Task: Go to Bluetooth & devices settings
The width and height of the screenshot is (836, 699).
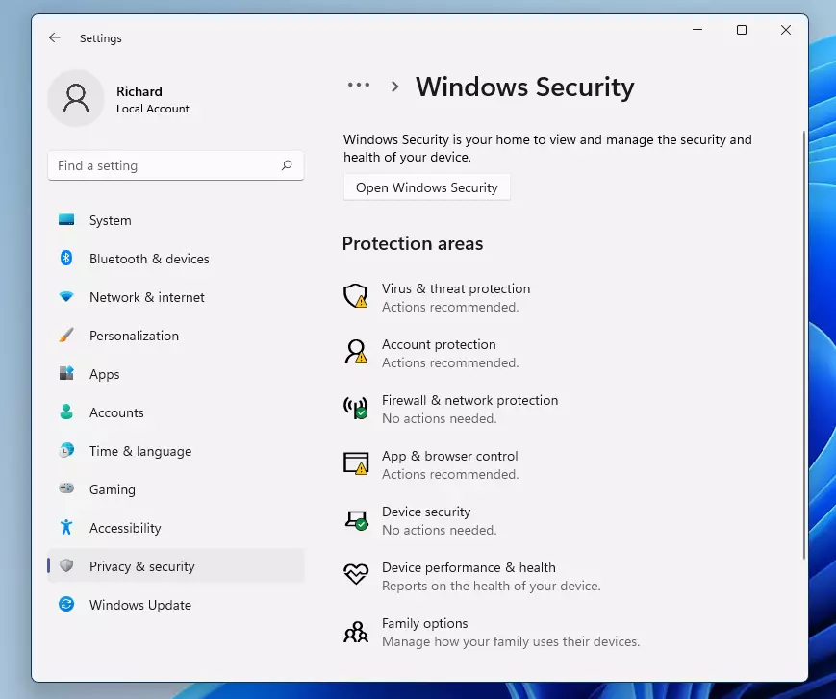Action: click(176, 259)
